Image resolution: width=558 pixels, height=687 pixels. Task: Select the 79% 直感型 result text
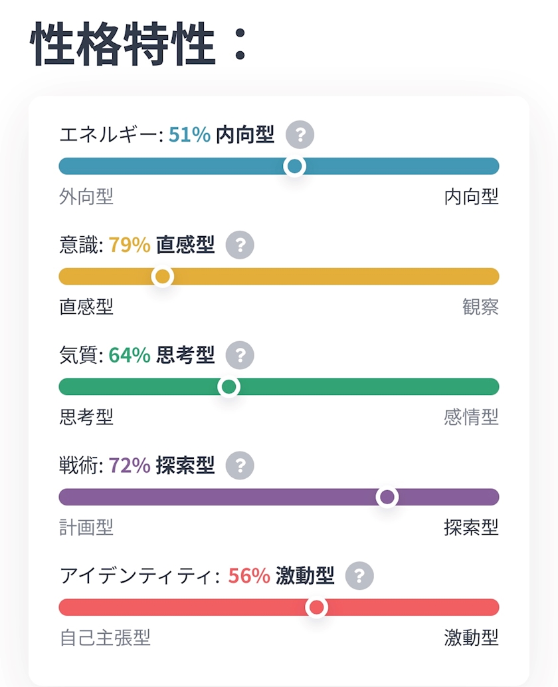161,245
